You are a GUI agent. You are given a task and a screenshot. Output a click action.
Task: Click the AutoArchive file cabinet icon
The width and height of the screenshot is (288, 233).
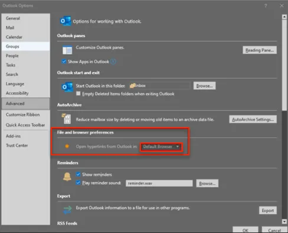point(67,118)
